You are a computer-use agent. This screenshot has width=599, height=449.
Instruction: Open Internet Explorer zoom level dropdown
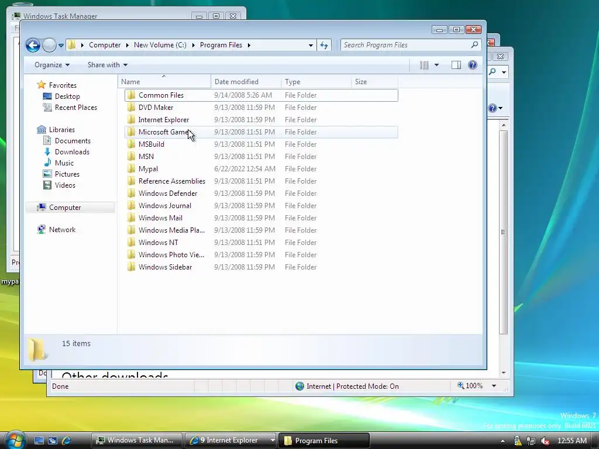point(494,386)
